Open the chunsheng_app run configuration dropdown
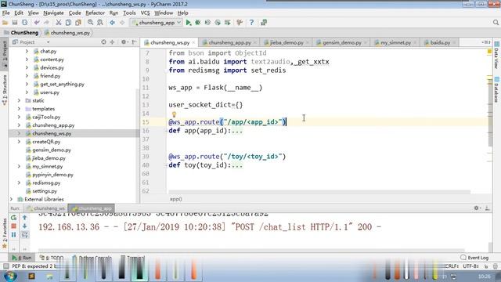Screen dimensions: 501x282 pyautogui.click(x=157, y=23)
